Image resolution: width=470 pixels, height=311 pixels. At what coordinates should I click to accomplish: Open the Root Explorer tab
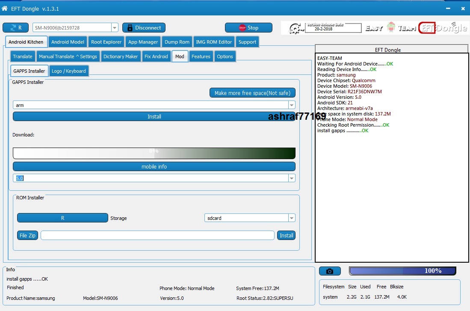(106, 42)
